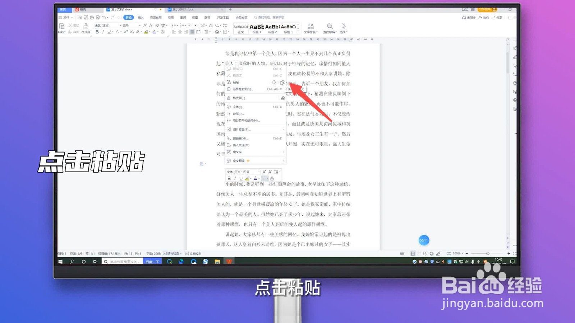
Task: Switch to the 引用 ribbon tab
Action: click(x=171, y=18)
